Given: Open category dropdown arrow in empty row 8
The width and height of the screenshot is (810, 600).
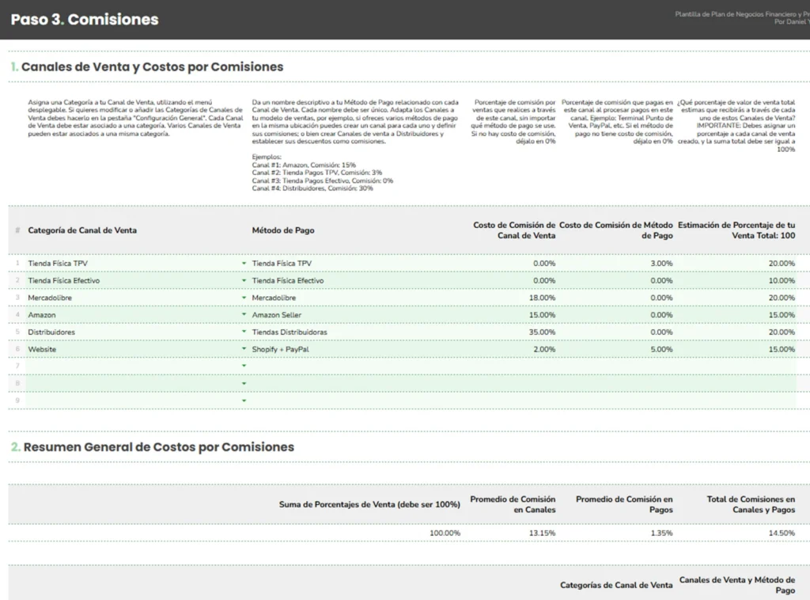Looking at the screenshot, I should click(244, 383).
